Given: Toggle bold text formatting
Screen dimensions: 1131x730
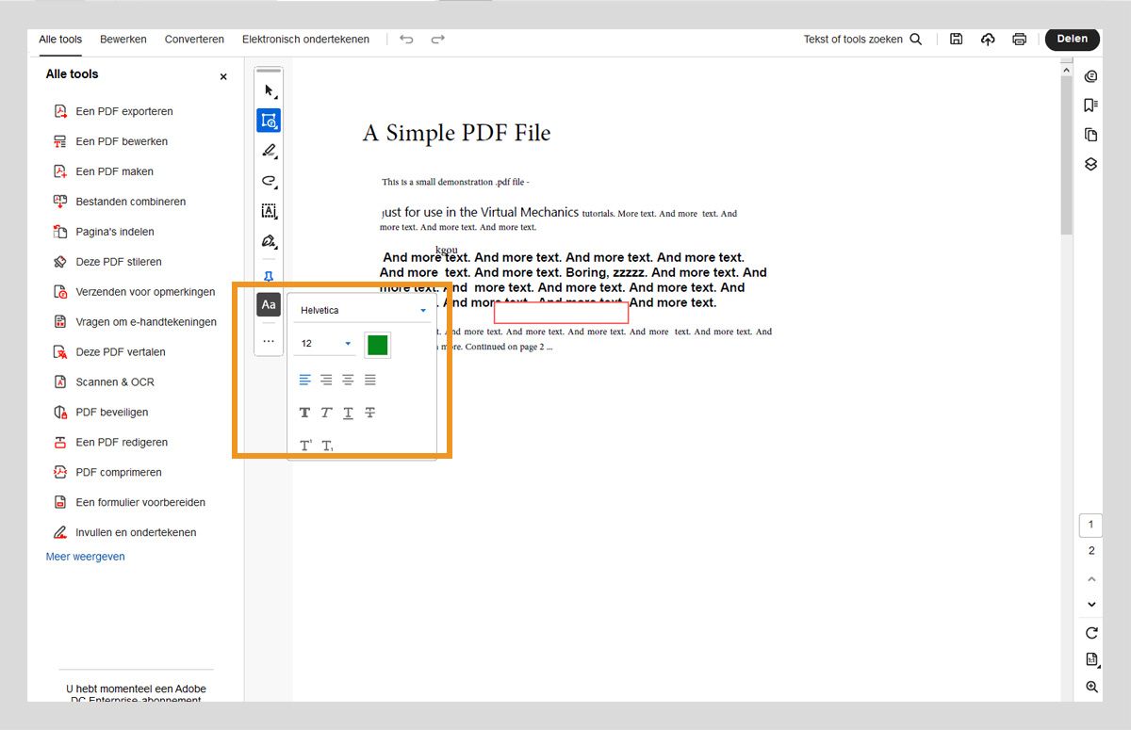Looking at the screenshot, I should (x=304, y=413).
